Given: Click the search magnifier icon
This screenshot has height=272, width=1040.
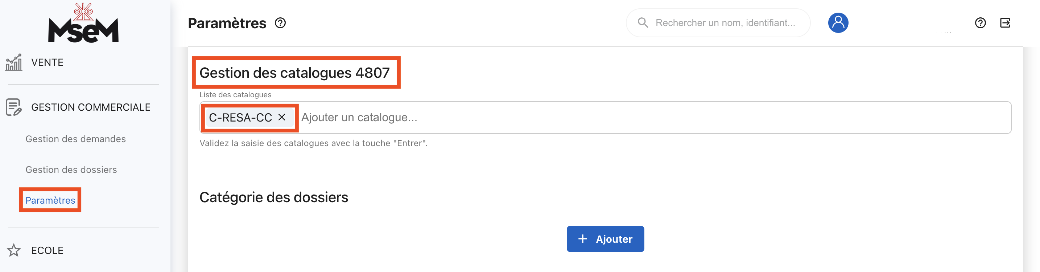Looking at the screenshot, I should tap(643, 22).
